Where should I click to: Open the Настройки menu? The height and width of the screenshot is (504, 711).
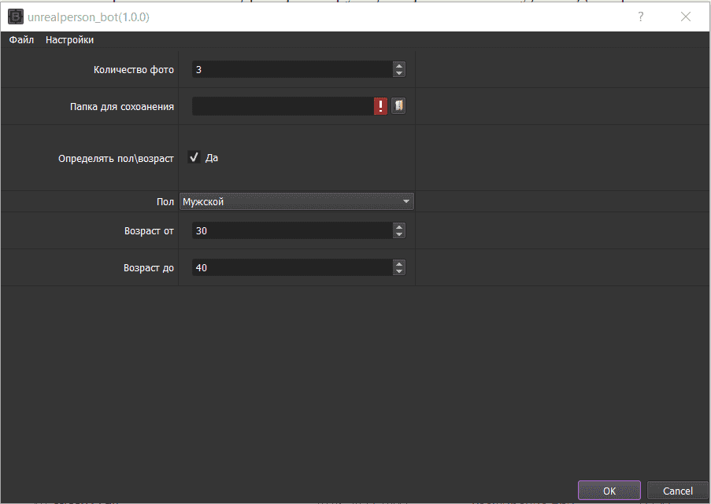[x=70, y=40]
